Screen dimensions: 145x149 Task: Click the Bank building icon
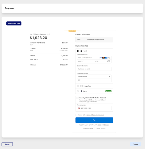[81, 91]
